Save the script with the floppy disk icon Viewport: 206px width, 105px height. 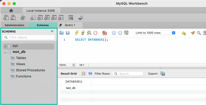pos(68,33)
